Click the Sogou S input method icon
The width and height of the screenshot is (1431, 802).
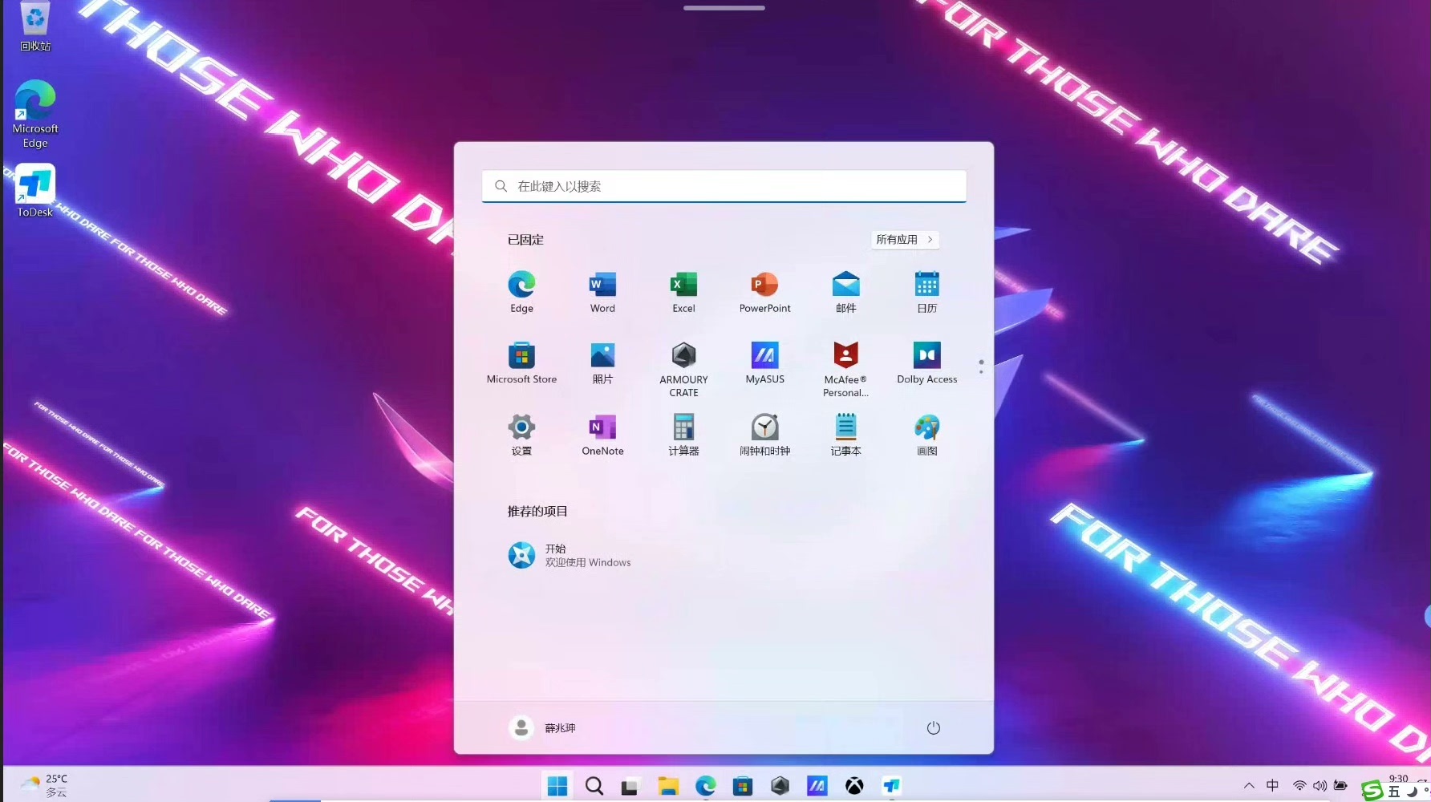pos(1372,791)
